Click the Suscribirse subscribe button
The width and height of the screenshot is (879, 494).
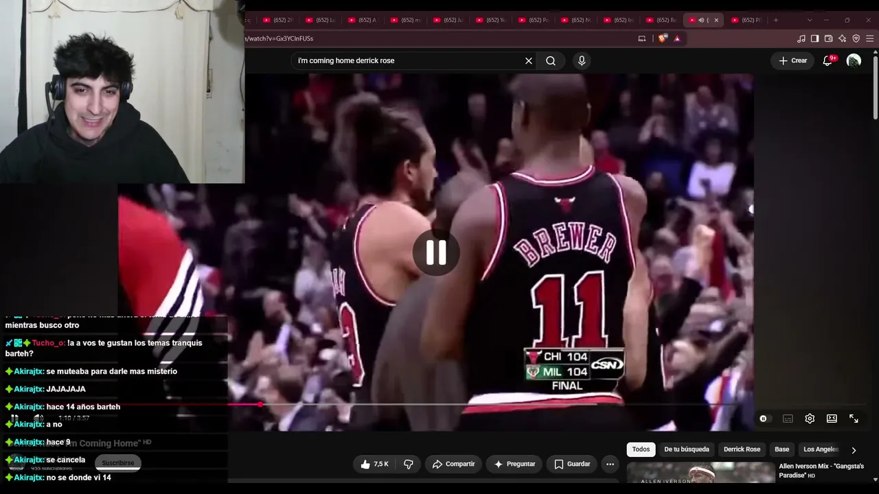pos(117,462)
